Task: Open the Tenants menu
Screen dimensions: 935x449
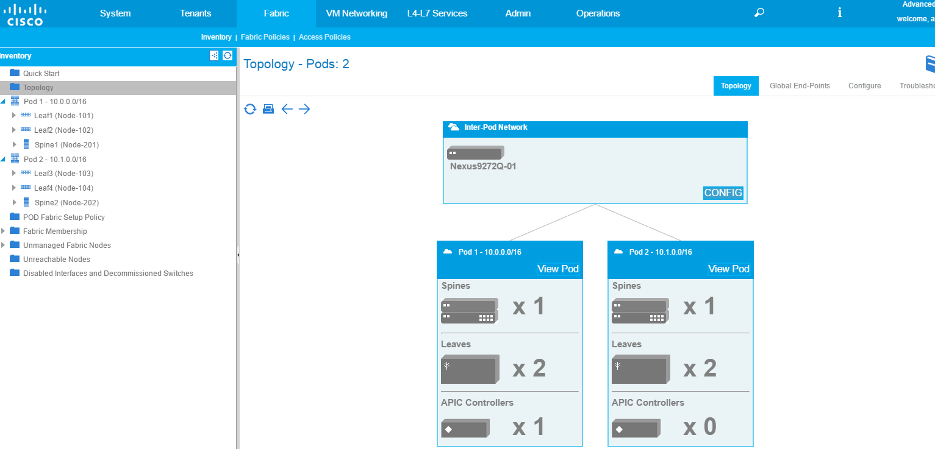Action: click(195, 13)
